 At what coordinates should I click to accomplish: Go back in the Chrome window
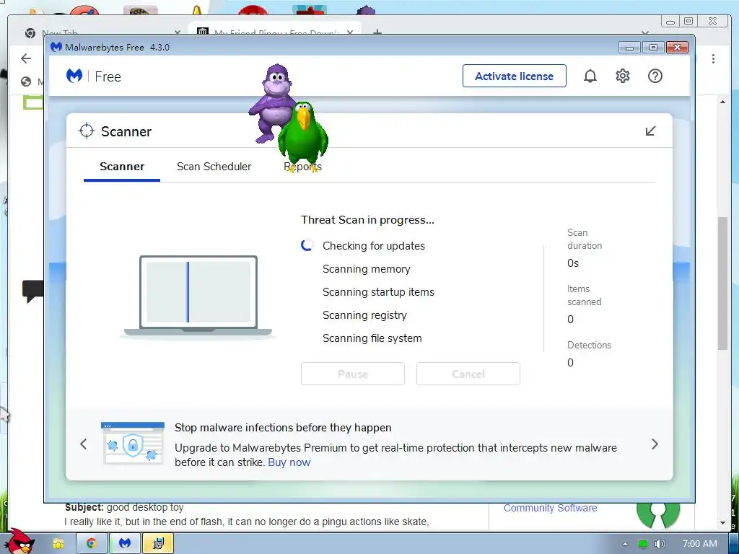pos(26,58)
